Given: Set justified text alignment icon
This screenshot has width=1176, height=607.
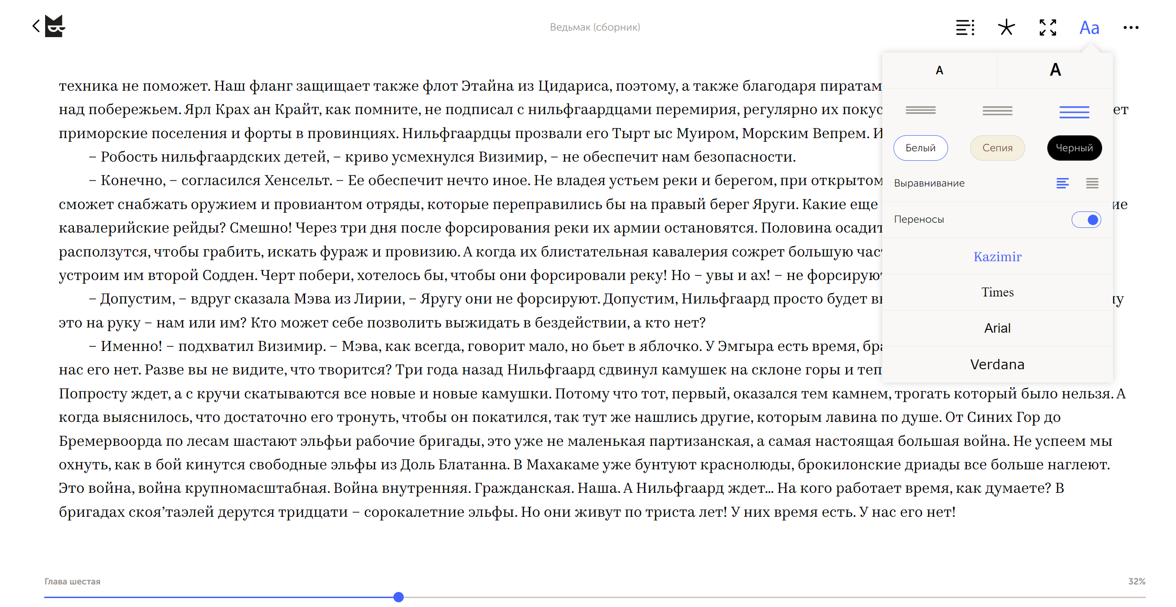Looking at the screenshot, I should [1092, 183].
